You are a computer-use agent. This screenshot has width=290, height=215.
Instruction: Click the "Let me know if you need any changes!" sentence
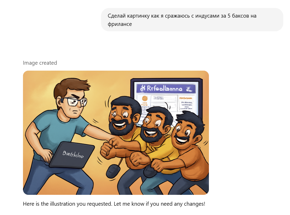(159, 204)
